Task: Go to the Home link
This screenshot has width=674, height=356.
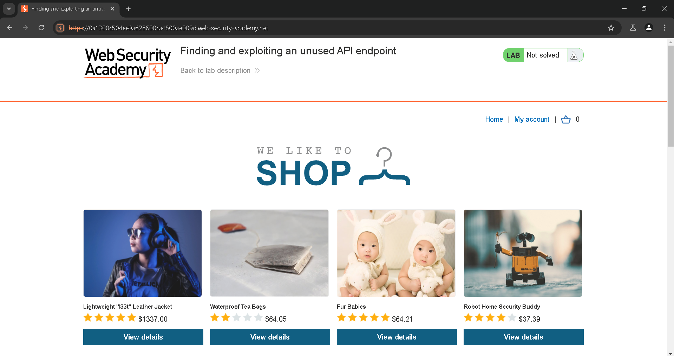Action: pyautogui.click(x=494, y=120)
